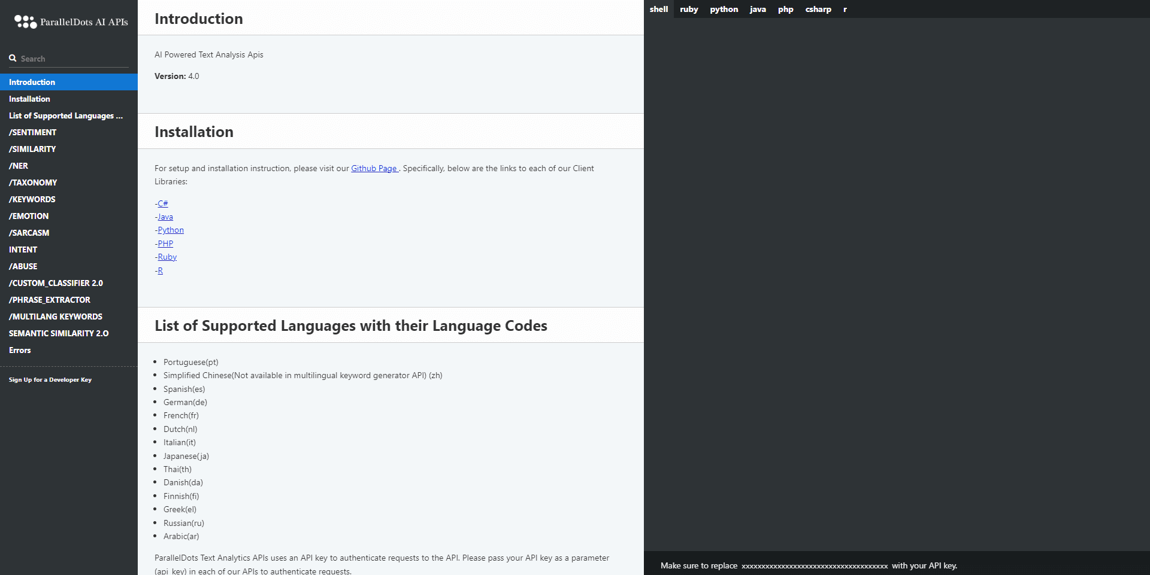Select the r language tab
This screenshot has width=1150, height=575.
tap(845, 9)
